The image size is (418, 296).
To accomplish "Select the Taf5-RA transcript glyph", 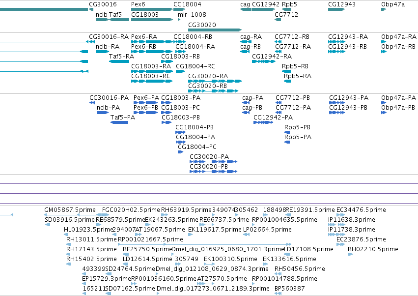I will coord(119,61).
